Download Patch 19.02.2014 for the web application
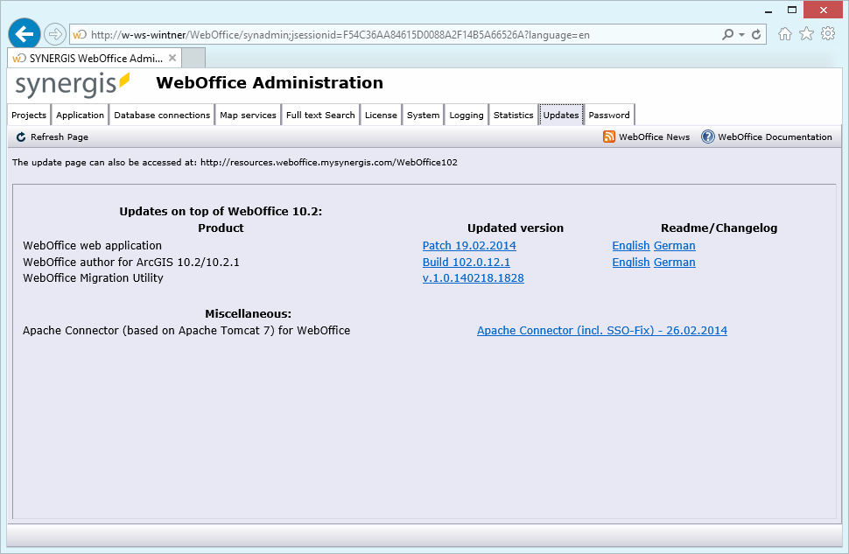Image resolution: width=849 pixels, height=554 pixels. (x=469, y=245)
